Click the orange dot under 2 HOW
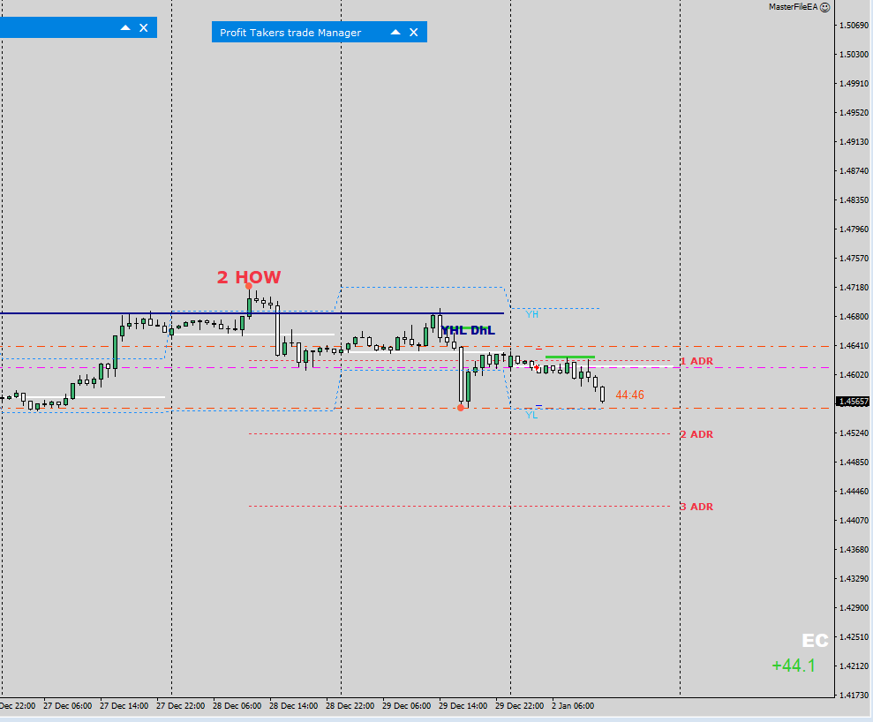 pos(249,286)
